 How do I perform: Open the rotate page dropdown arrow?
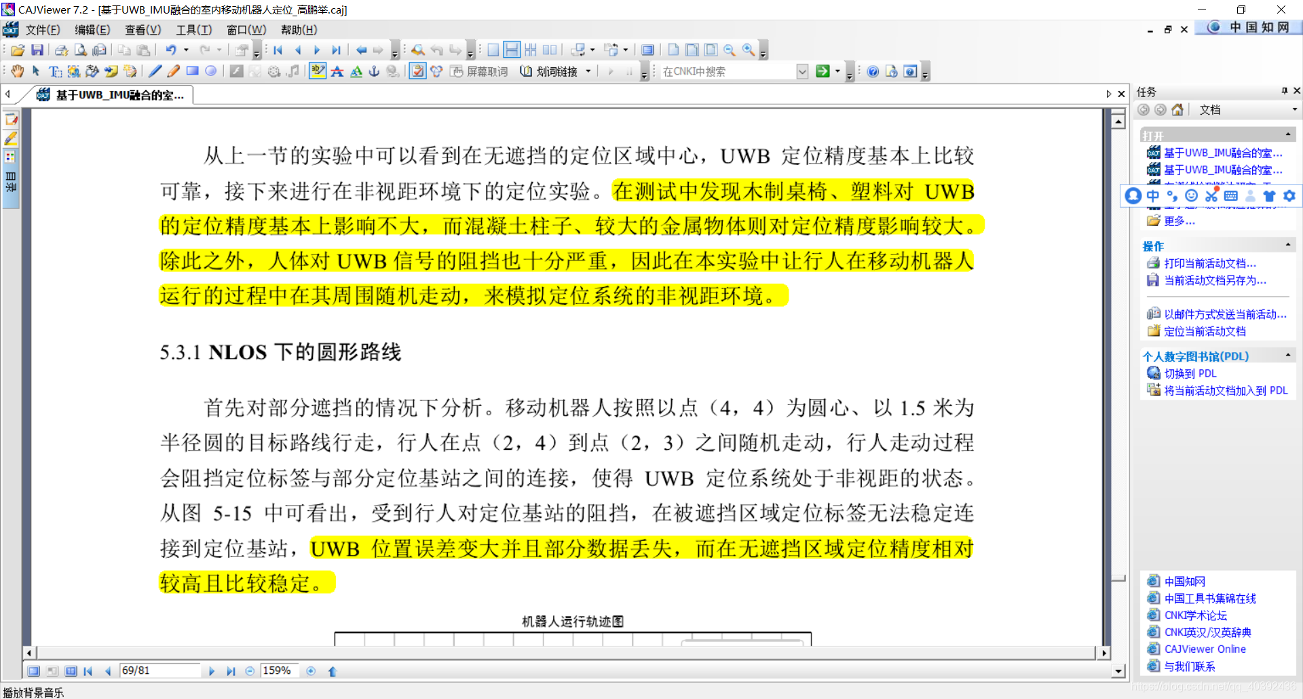626,50
